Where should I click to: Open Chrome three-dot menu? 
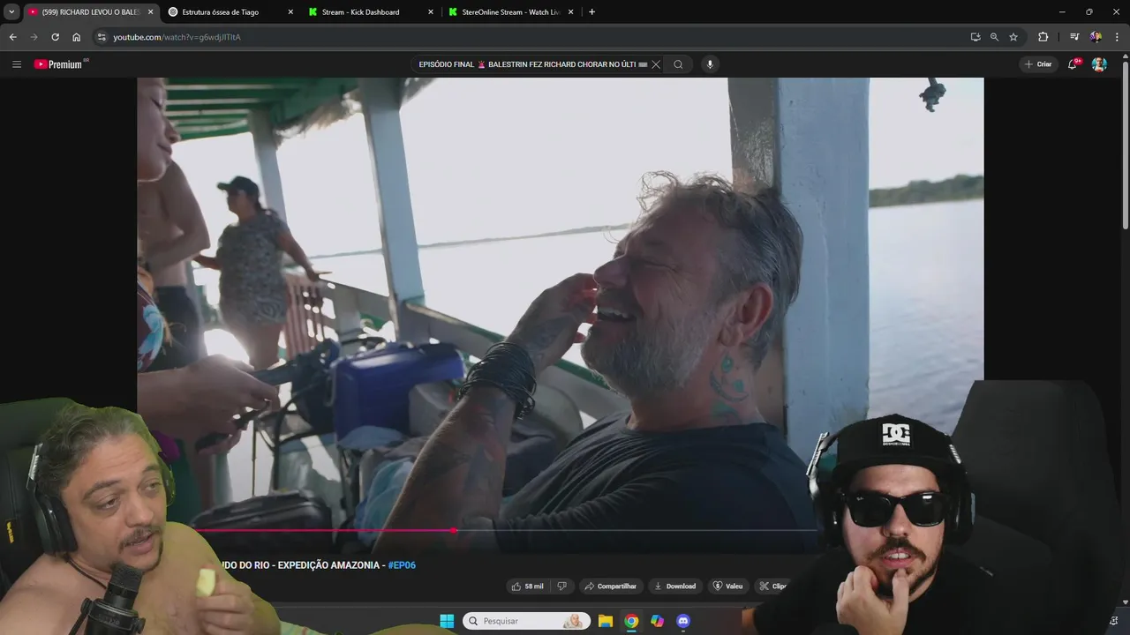1117,37
